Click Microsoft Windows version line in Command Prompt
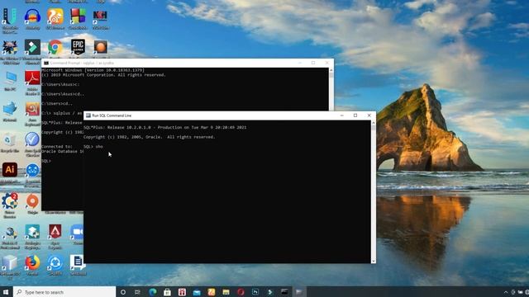Image resolution: width=529 pixels, height=297 pixels. (x=93, y=70)
